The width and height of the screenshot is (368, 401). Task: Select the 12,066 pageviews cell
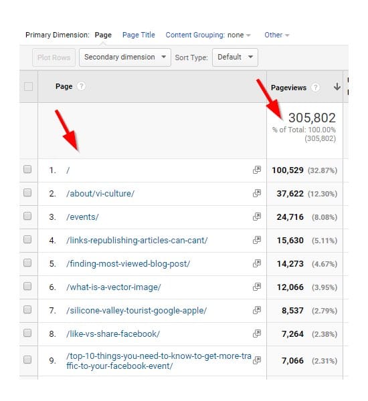[290, 287]
